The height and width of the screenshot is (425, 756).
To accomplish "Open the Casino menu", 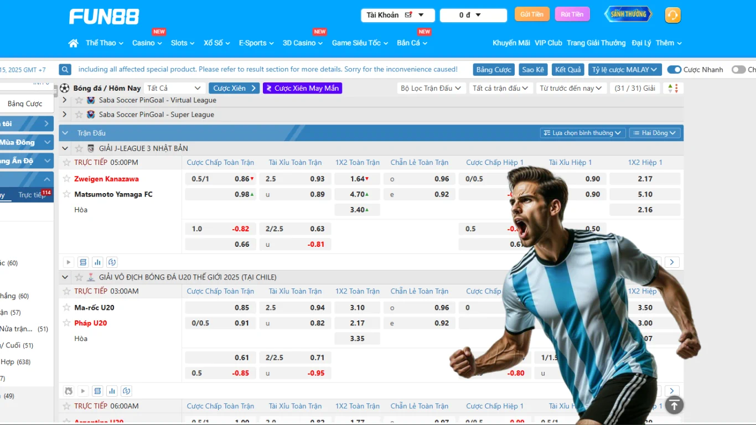I will coord(147,43).
